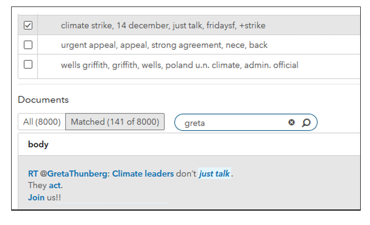
Task: Select the climate strike topic row
Action: click(x=163, y=26)
